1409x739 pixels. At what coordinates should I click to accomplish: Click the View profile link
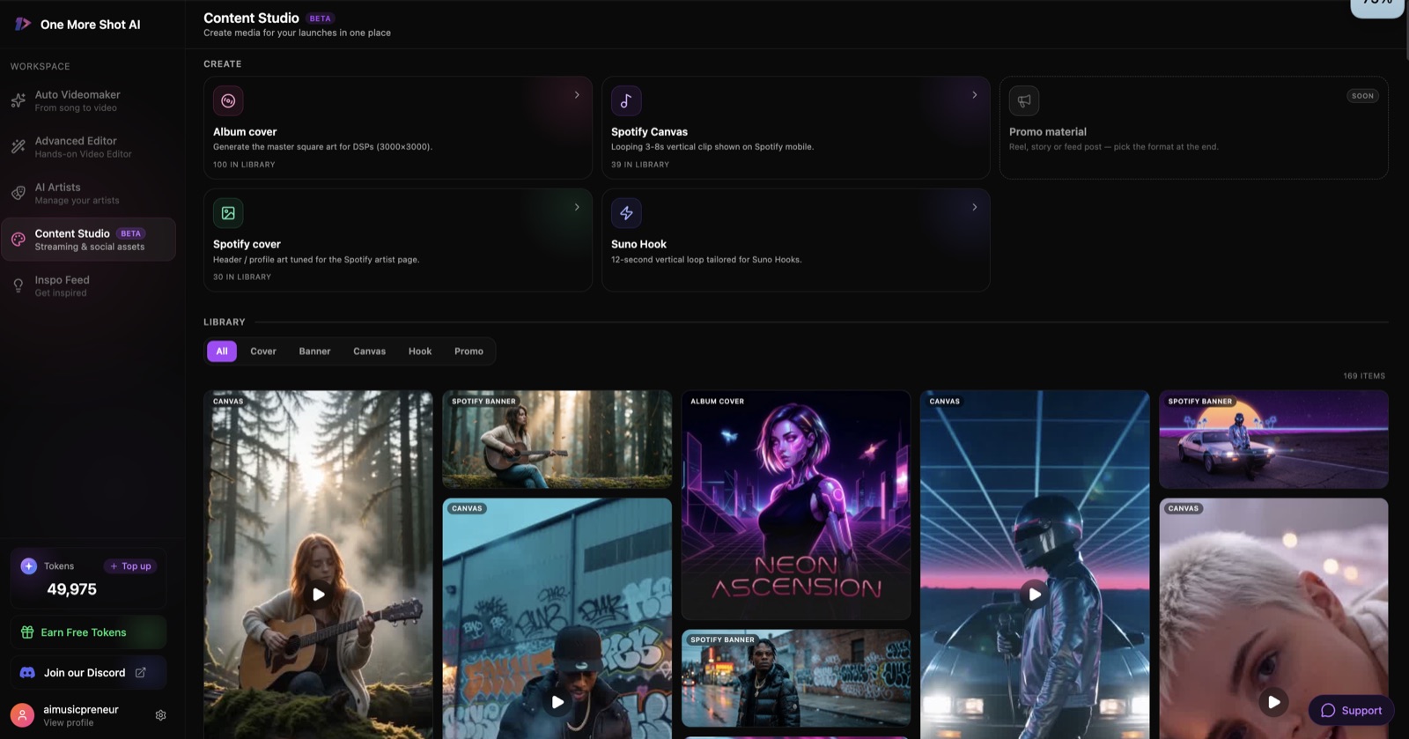point(69,723)
